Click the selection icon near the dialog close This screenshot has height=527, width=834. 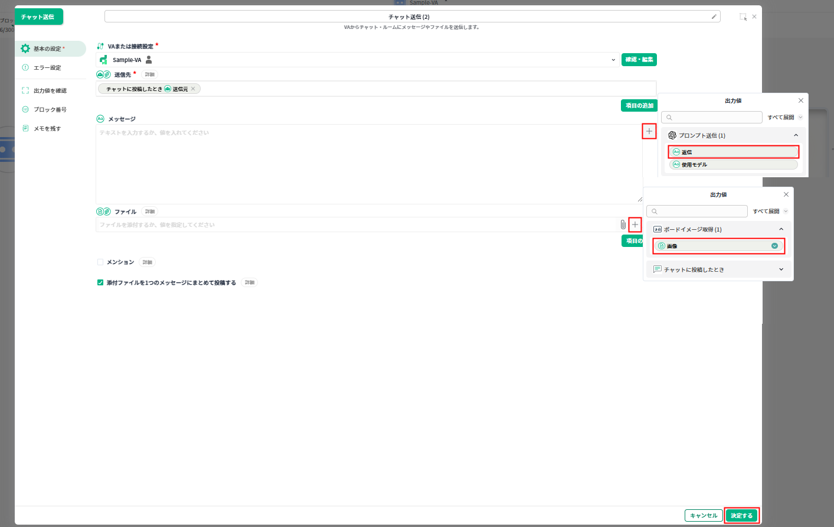coord(743,17)
